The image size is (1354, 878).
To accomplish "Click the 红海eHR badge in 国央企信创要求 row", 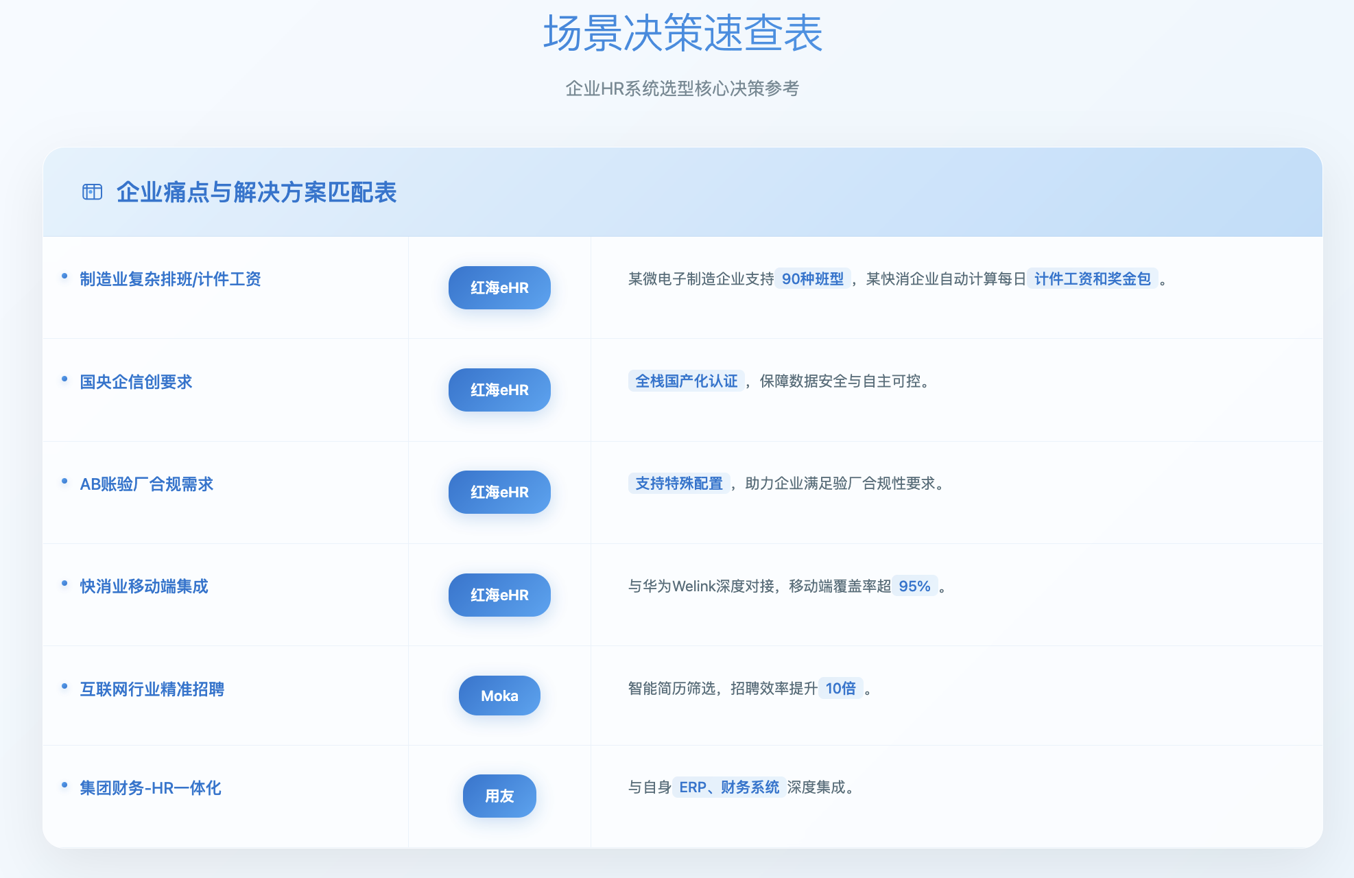I will (x=499, y=390).
